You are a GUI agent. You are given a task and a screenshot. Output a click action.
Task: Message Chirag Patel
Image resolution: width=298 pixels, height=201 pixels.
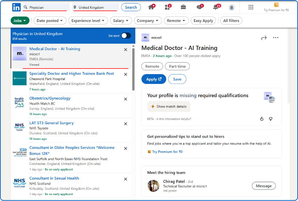pos(264,186)
